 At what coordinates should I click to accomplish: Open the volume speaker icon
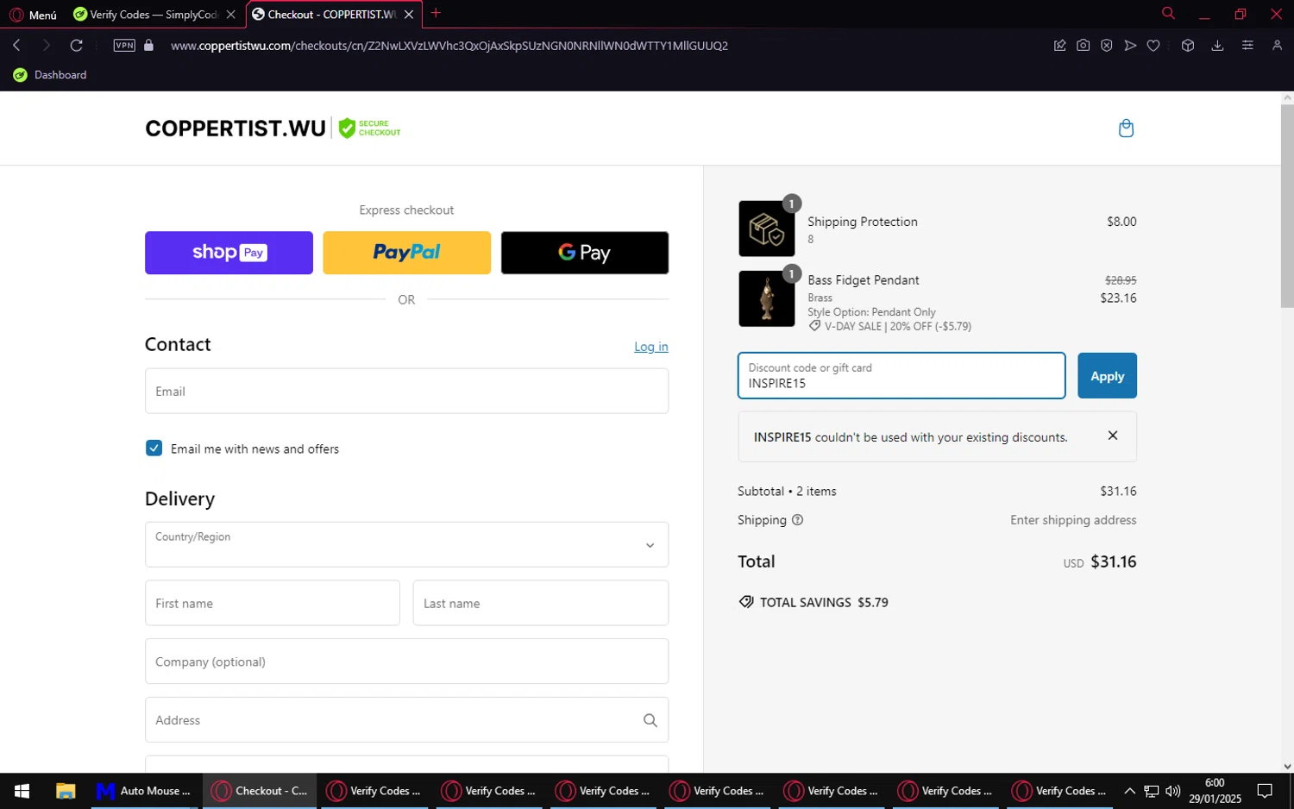coord(1173,791)
